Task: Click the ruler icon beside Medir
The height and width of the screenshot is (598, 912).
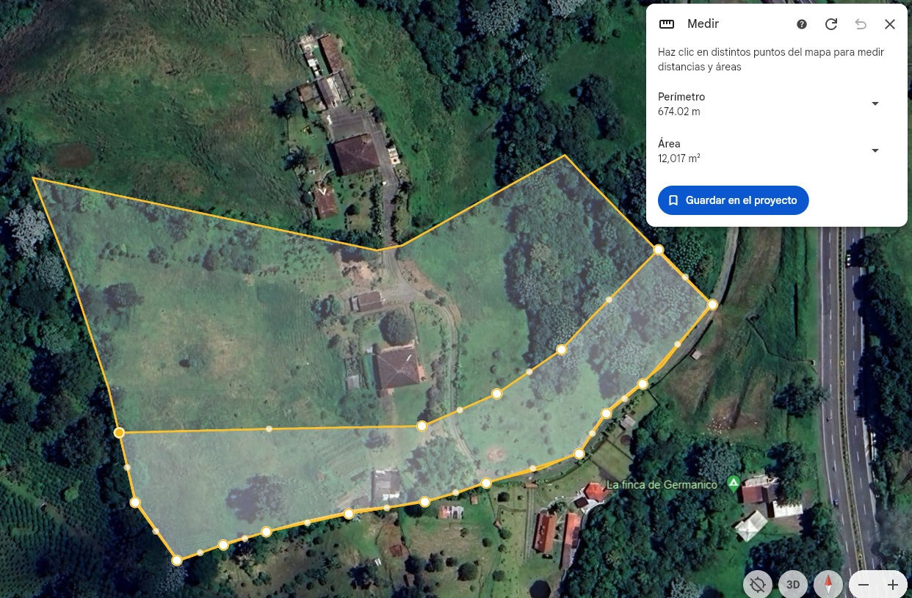Action: click(667, 24)
